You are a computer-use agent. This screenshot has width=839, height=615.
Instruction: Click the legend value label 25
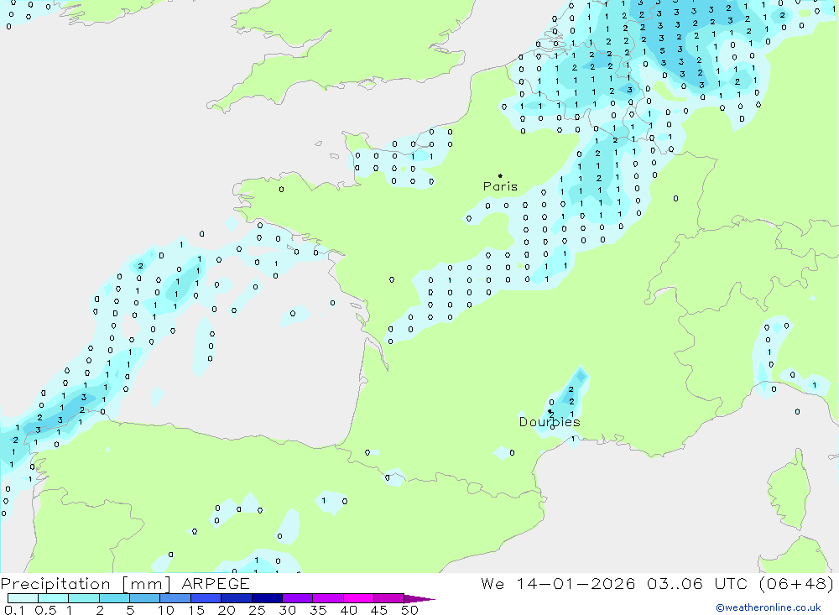[x=257, y=610]
